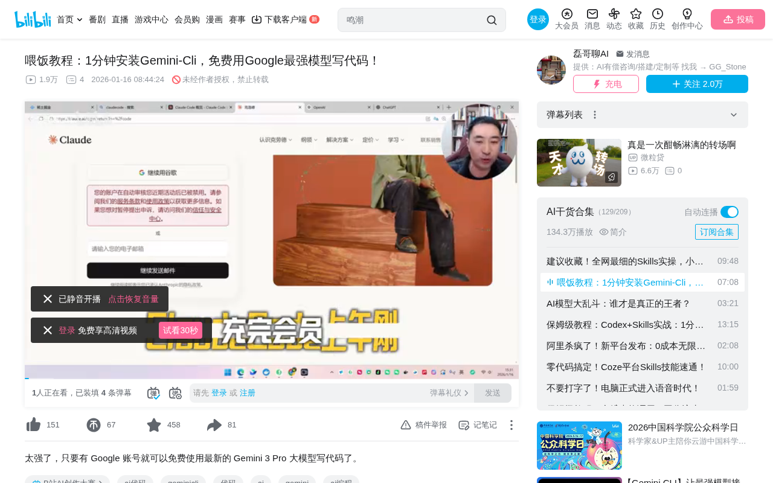Dismiss the muted autoplay notice
This screenshot has height=483, width=773.
click(x=48, y=299)
